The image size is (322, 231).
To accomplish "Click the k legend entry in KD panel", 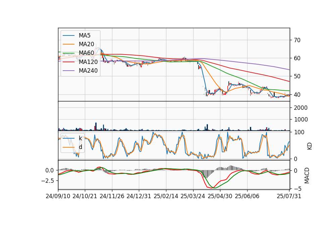I will coord(80,138).
